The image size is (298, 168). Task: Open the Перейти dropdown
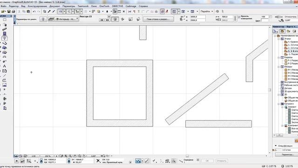click(x=207, y=11)
